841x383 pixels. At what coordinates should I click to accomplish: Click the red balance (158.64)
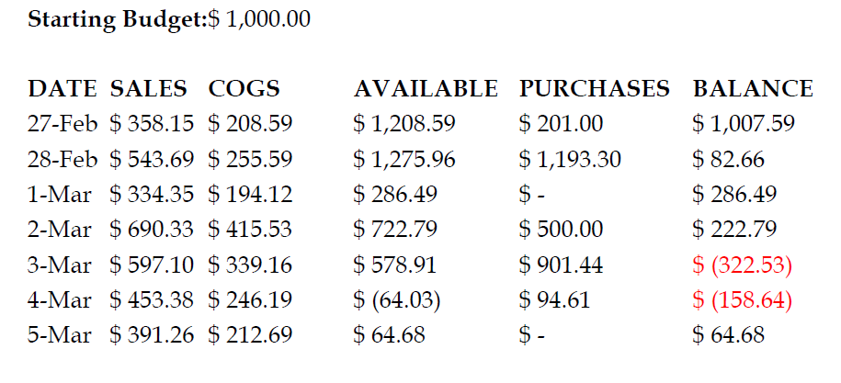pyautogui.click(x=742, y=301)
